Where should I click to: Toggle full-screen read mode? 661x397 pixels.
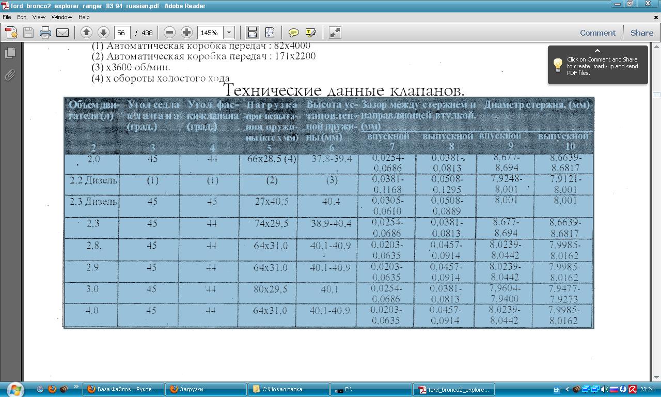click(335, 33)
